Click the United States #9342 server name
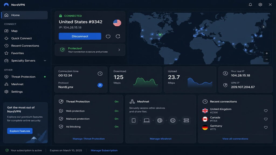 tap(80, 22)
